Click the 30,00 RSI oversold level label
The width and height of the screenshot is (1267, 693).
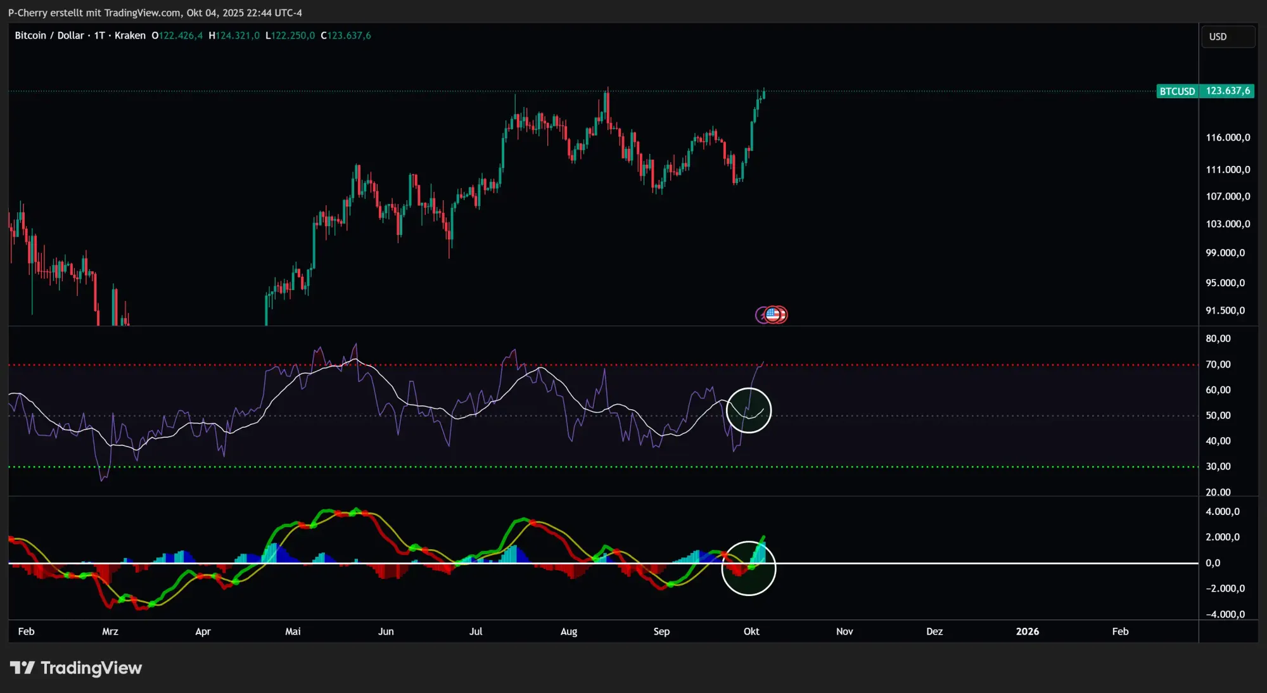(1218, 467)
